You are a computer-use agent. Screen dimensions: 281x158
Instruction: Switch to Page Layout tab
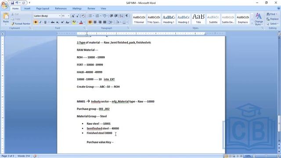tap(43, 8)
